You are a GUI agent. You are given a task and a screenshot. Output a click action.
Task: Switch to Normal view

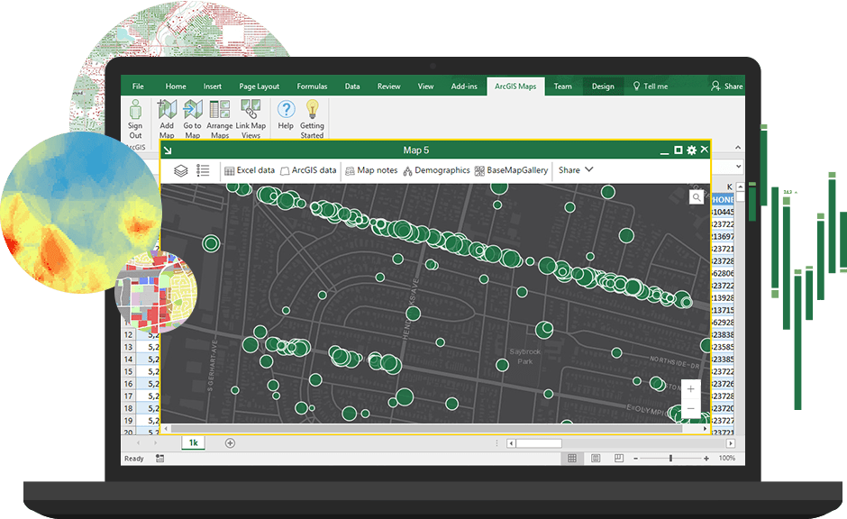(x=572, y=459)
